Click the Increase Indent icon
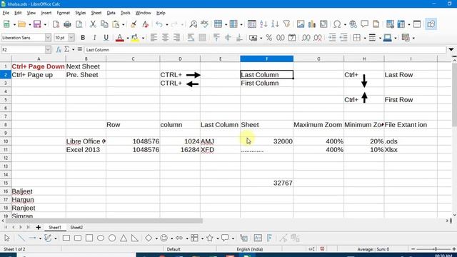The image size is (457, 257). tap(332, 38)
